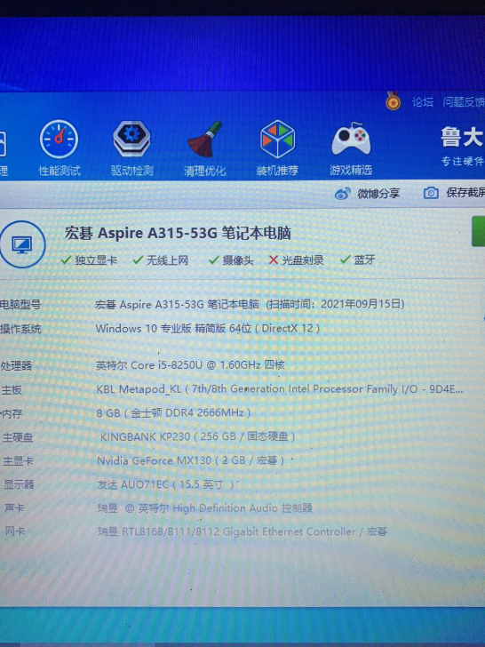Click the KBL Metapod_KL motherboard value

click(x=280, y=388)
